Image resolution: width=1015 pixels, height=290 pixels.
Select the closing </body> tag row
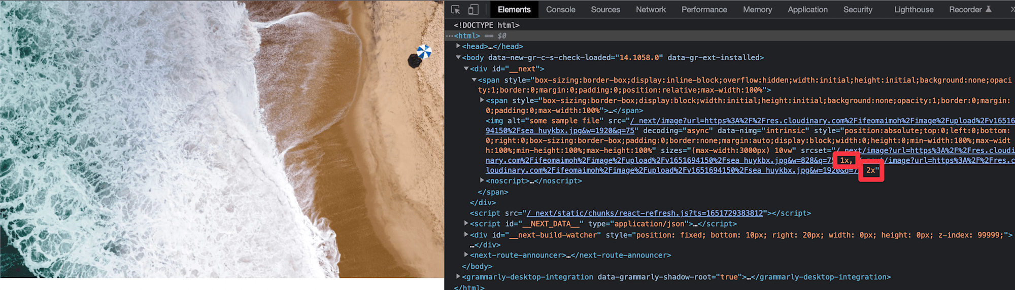pos(477,266)
